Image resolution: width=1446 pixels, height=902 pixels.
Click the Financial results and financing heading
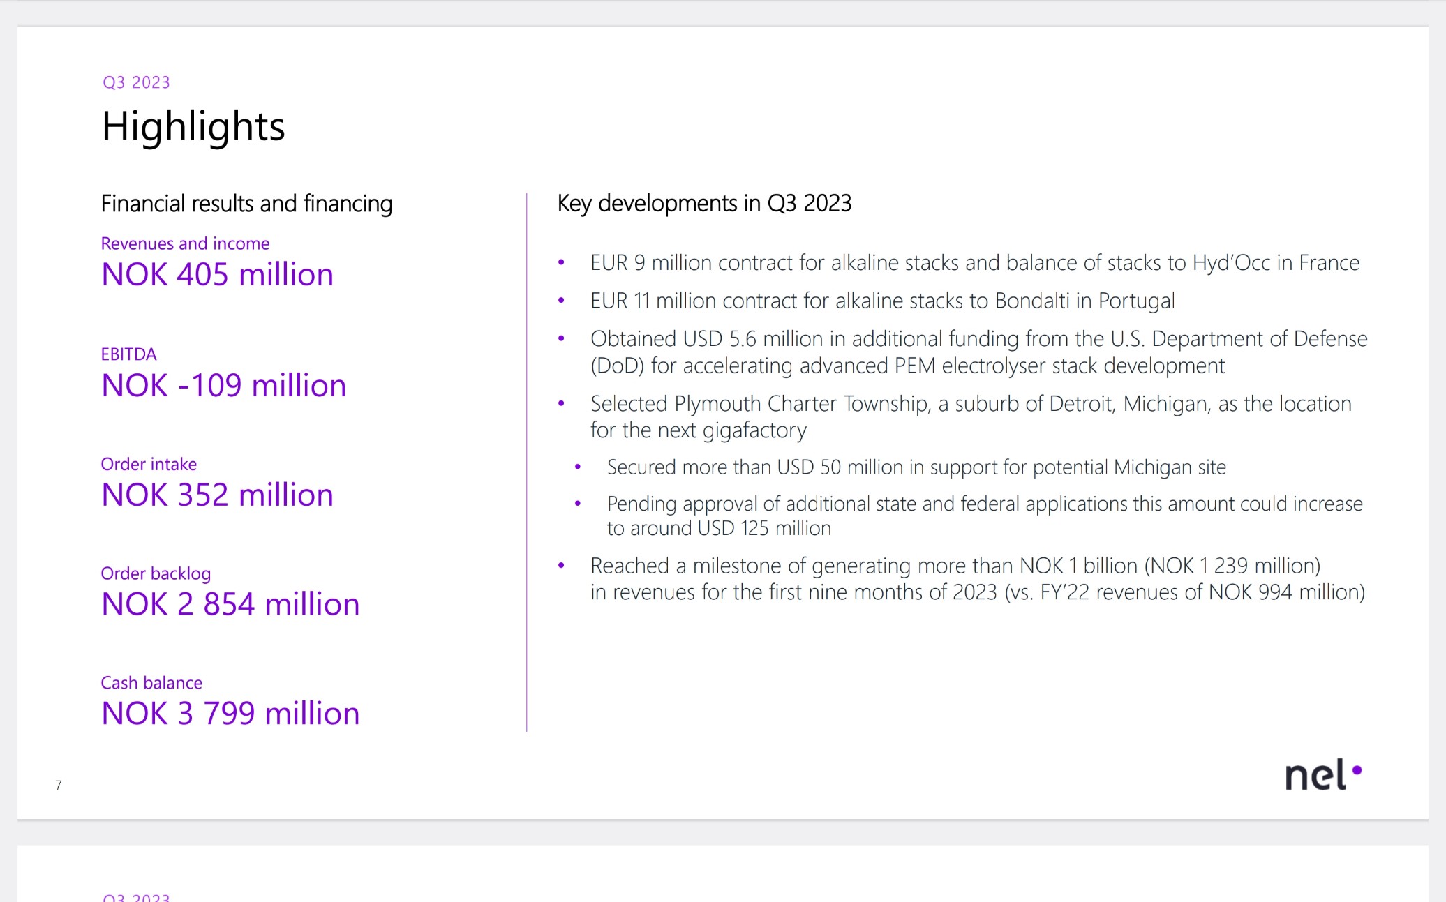point(246,204)
